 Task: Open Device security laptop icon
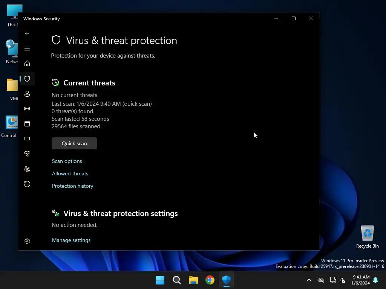click(27, 139)
